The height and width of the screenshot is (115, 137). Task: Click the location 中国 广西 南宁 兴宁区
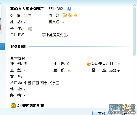pos(42,83)
